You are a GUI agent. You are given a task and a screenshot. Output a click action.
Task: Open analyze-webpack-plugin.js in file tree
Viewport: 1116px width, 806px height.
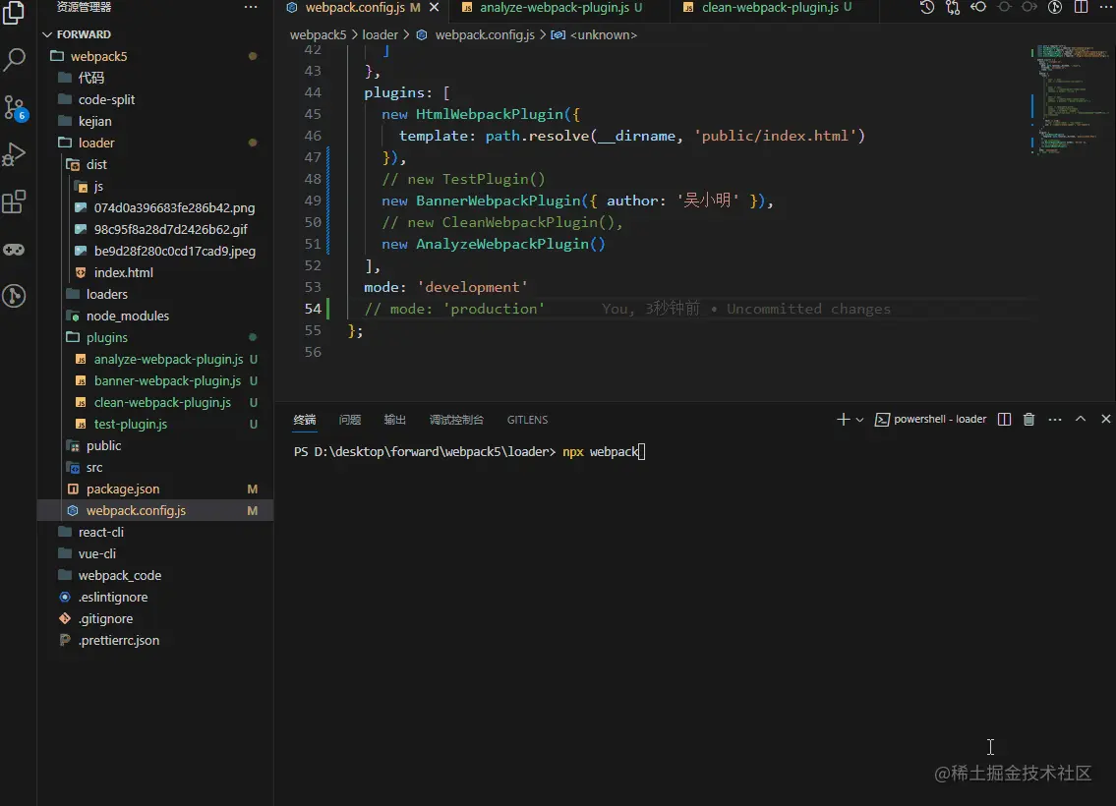155,359
